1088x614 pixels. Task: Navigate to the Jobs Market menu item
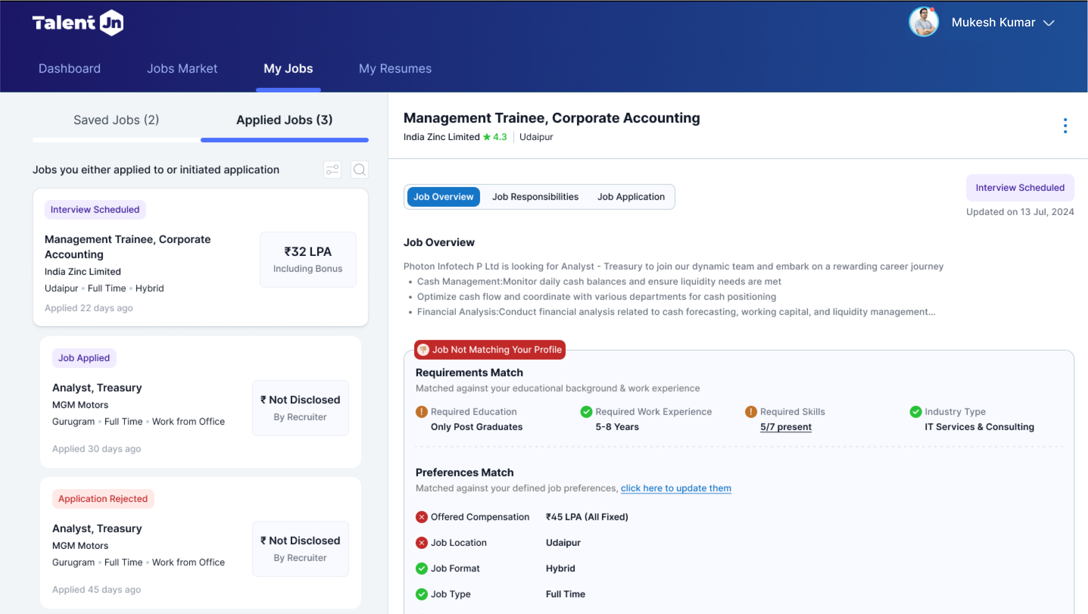[182, 68]
